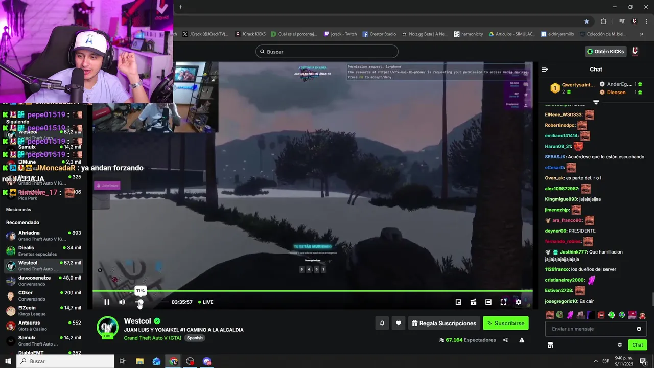The image size is (654, 368).
Task: Open Windows notification center icon
Action: point(643,361)
